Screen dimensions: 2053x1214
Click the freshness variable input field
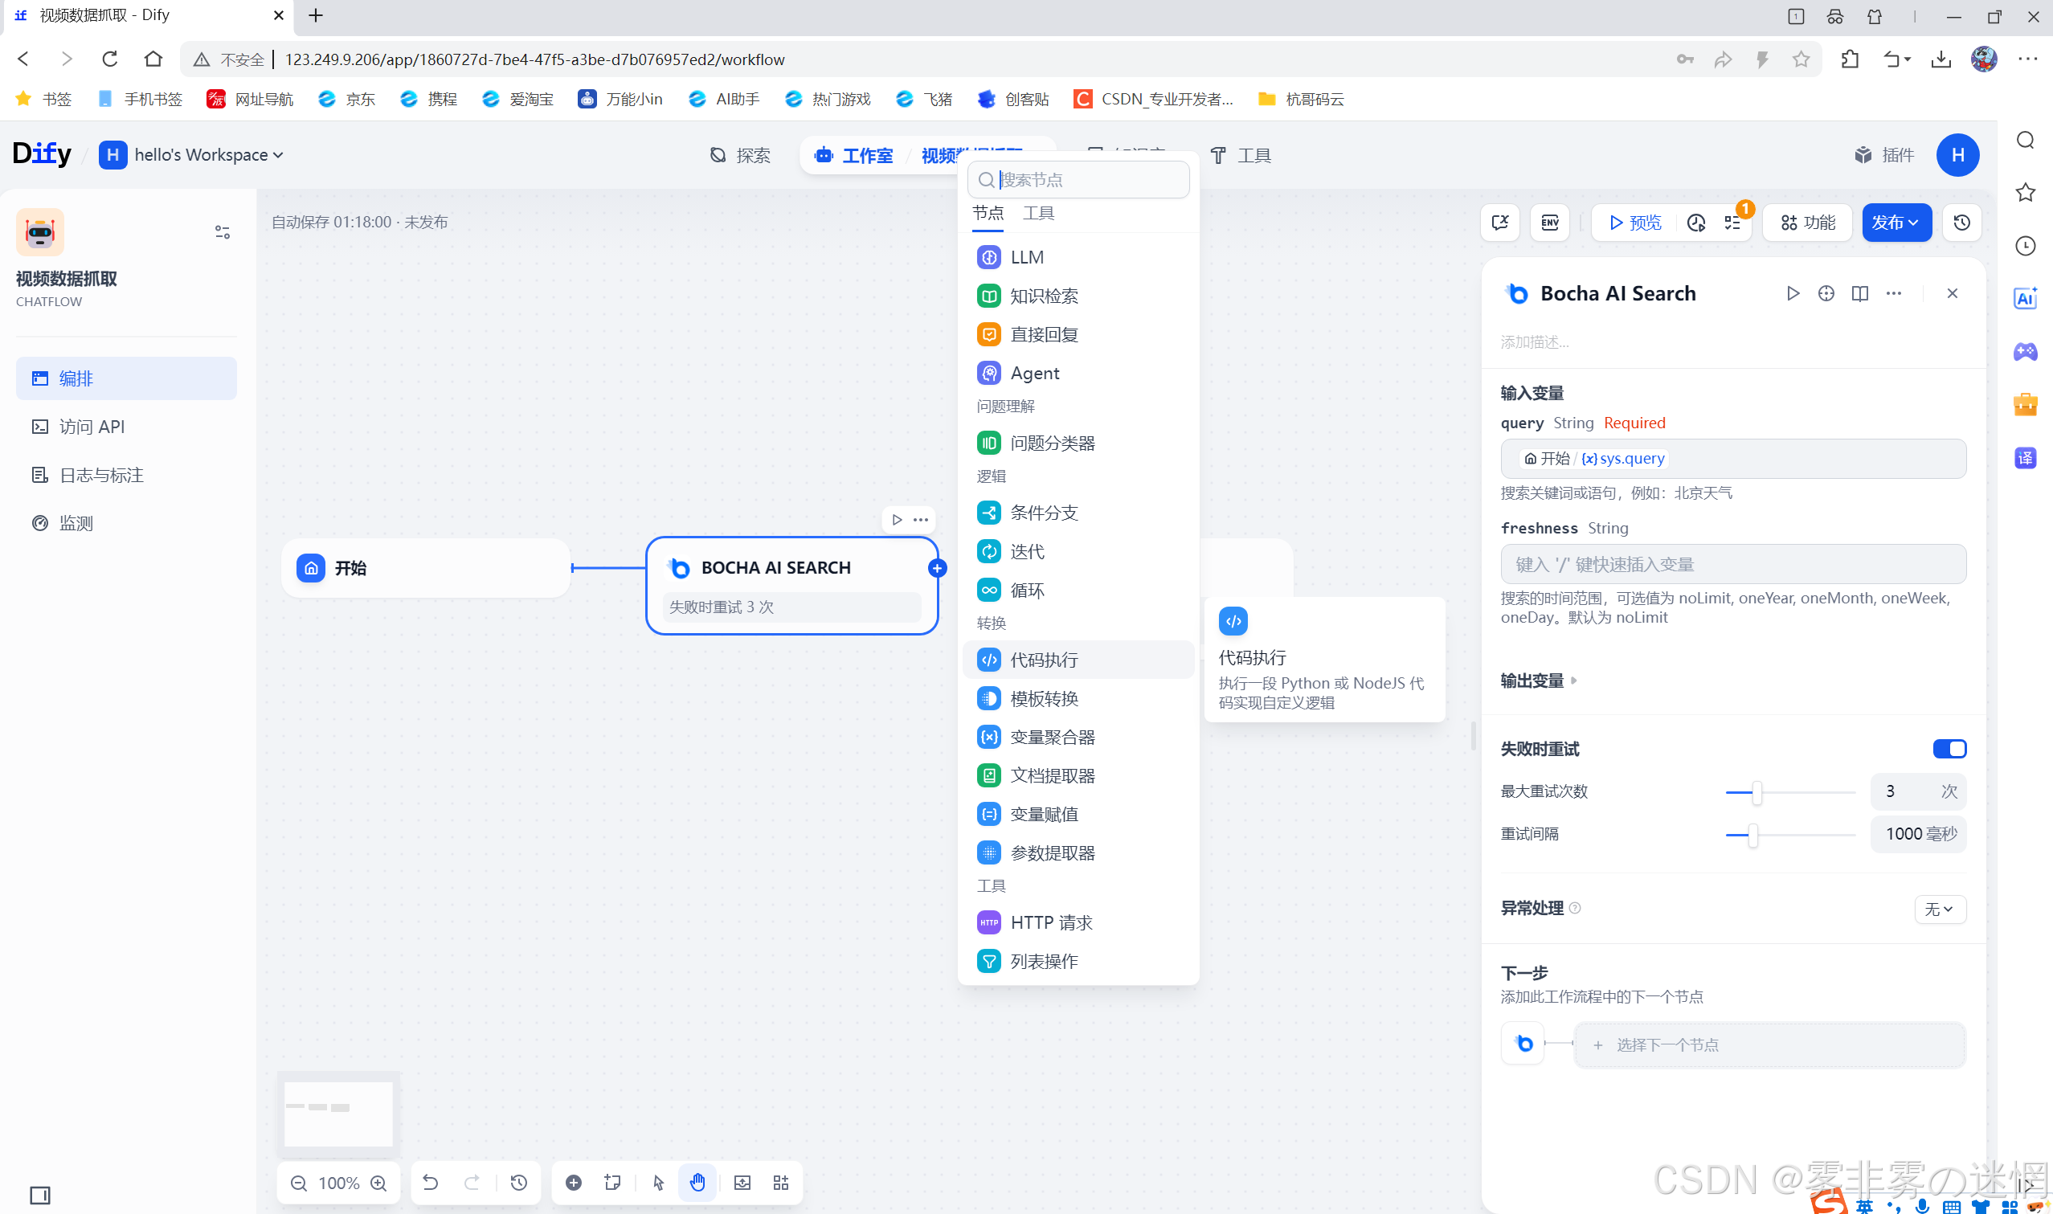click(1732, 564)
